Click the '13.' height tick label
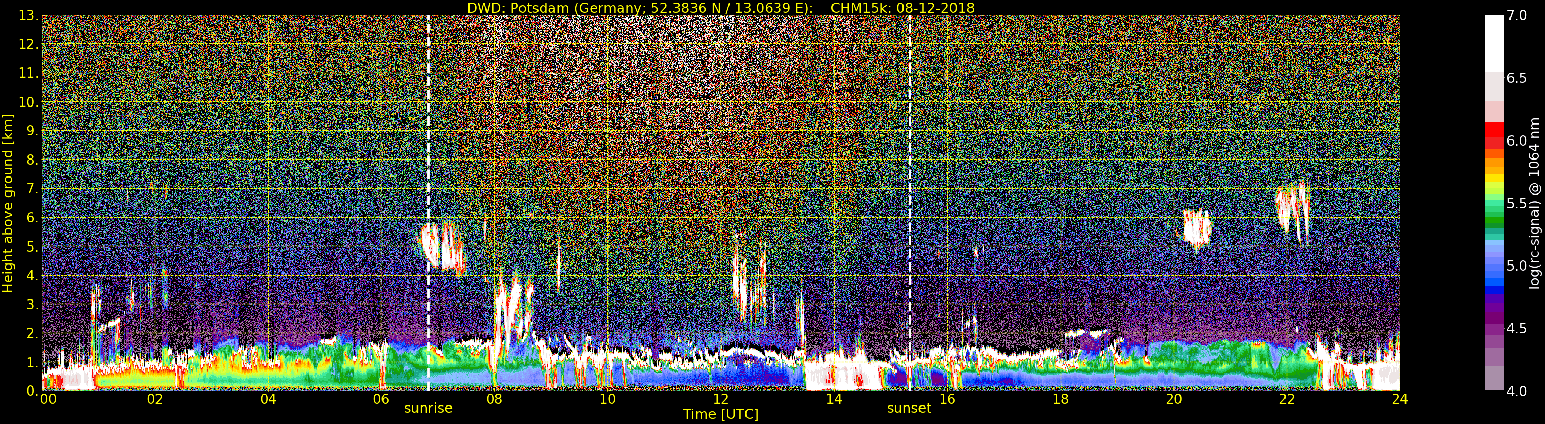Viewport: 1545px width, 424px height. (28, 15)
